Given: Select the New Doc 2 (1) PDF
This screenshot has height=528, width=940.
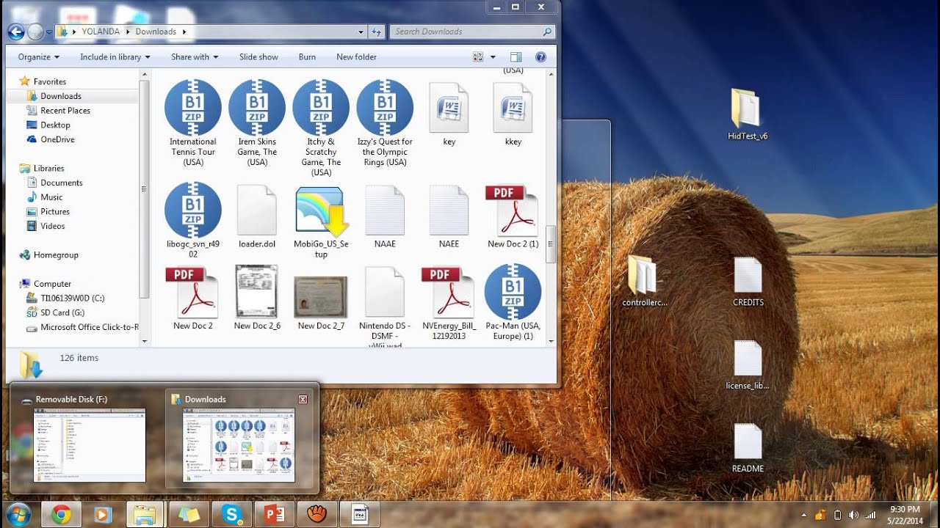Looking at the screenshot, I should 513,216.
